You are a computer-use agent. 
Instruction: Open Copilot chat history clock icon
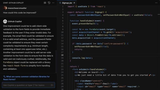(x=49, y=3)
